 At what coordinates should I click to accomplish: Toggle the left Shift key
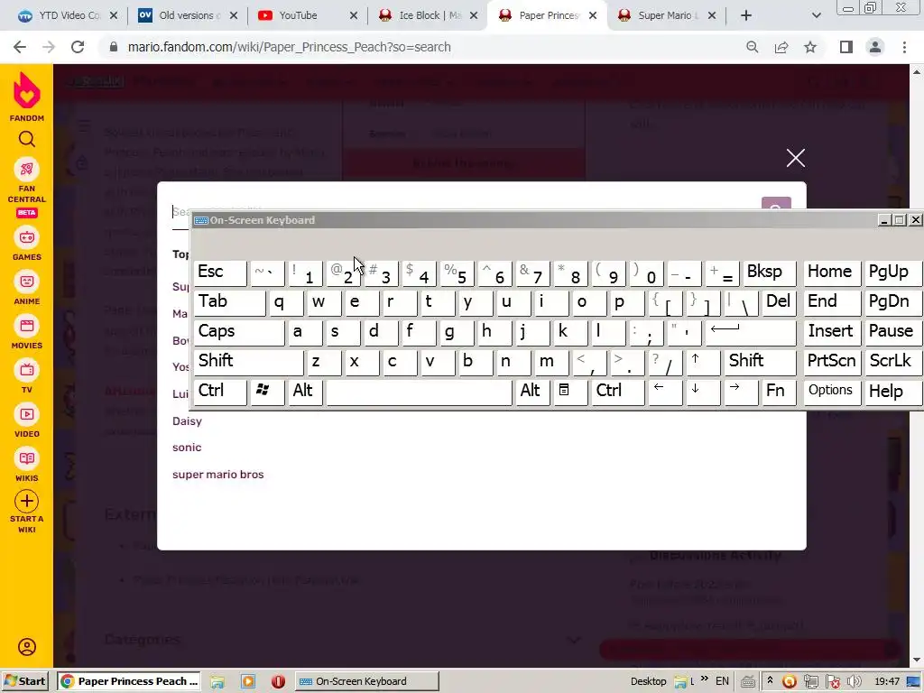pyautogui.click(x=248, y=361)
